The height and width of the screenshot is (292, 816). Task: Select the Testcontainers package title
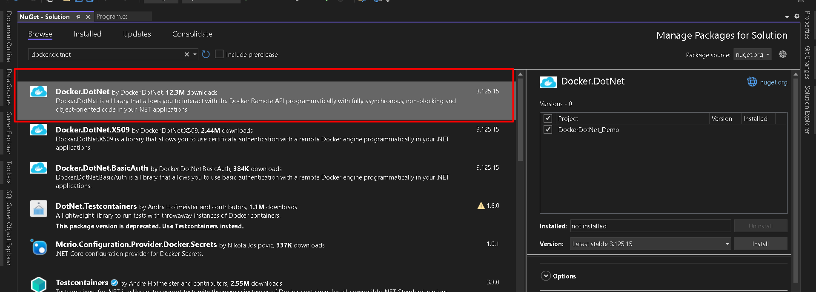[82, 283]
